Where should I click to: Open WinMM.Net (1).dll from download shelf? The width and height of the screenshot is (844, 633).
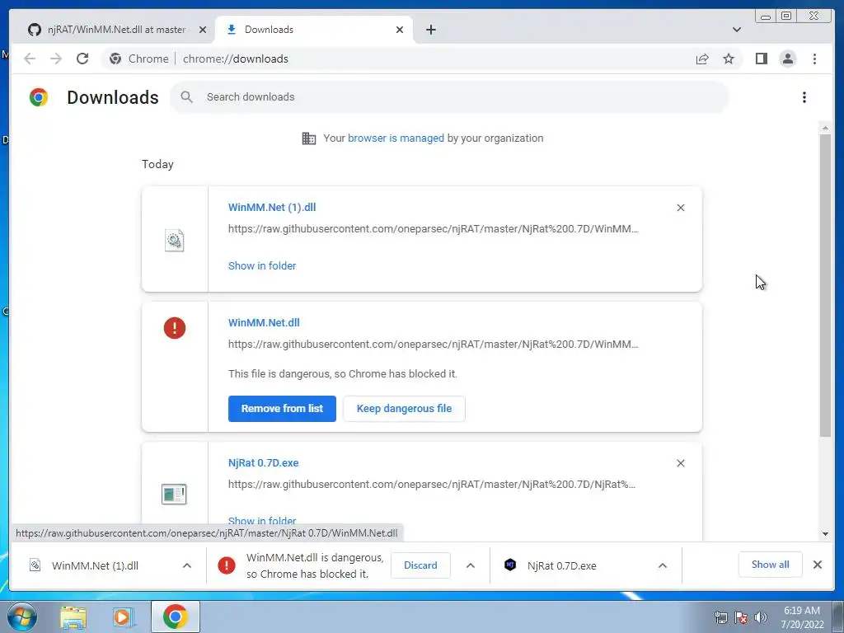95,565
